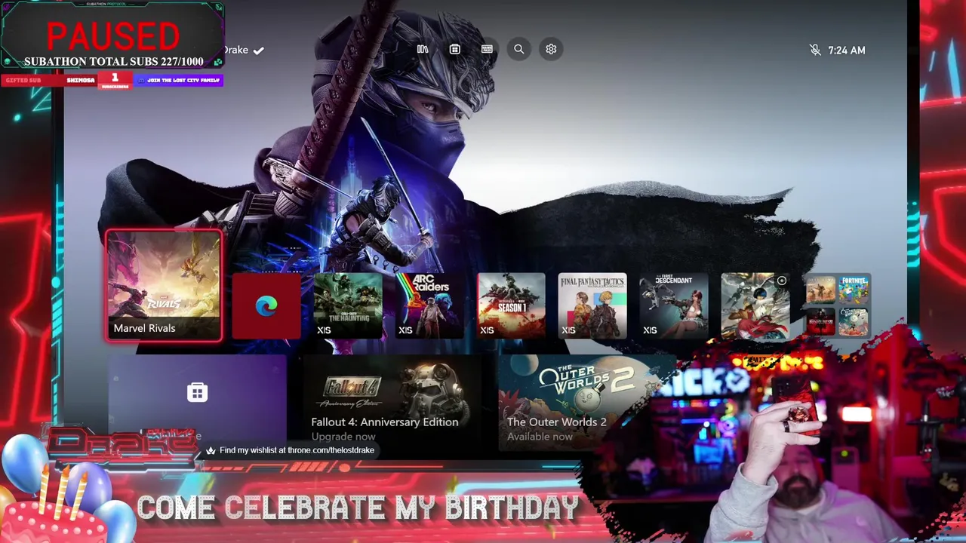Click the 7:24 AM clock
The image size is (966, 543).
pyautogui.click(x=847, y=51)
